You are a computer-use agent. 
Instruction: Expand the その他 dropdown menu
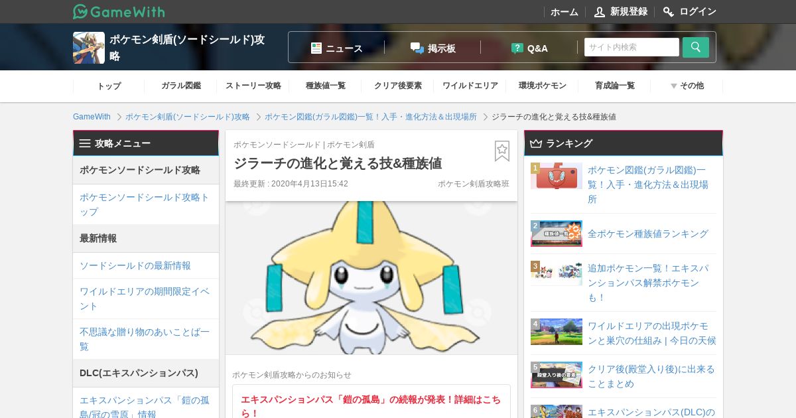(x=687, y=86)
